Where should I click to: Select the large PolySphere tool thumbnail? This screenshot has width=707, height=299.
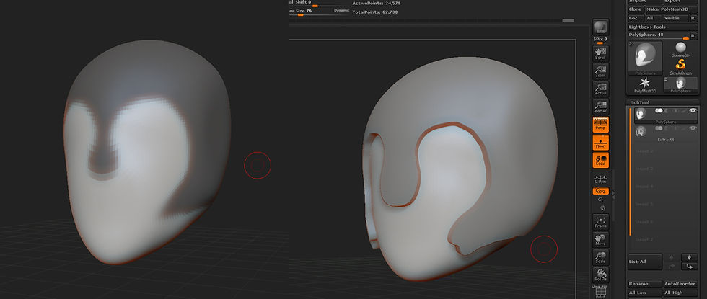645,58
